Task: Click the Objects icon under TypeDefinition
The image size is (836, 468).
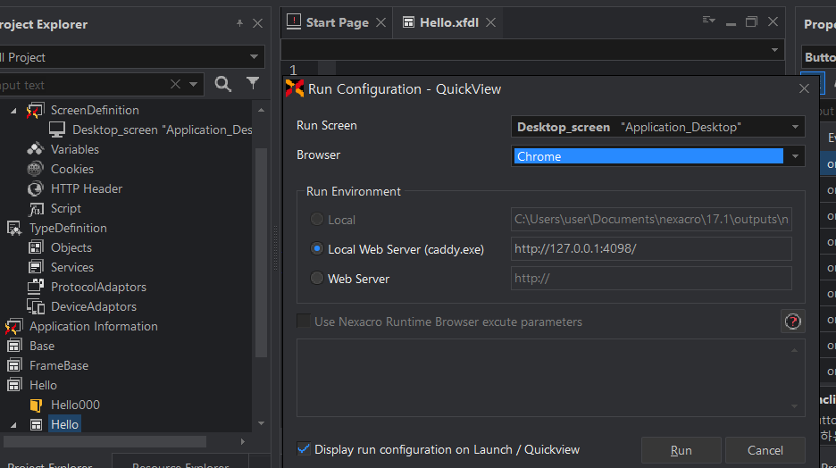Action: (36, 248)
